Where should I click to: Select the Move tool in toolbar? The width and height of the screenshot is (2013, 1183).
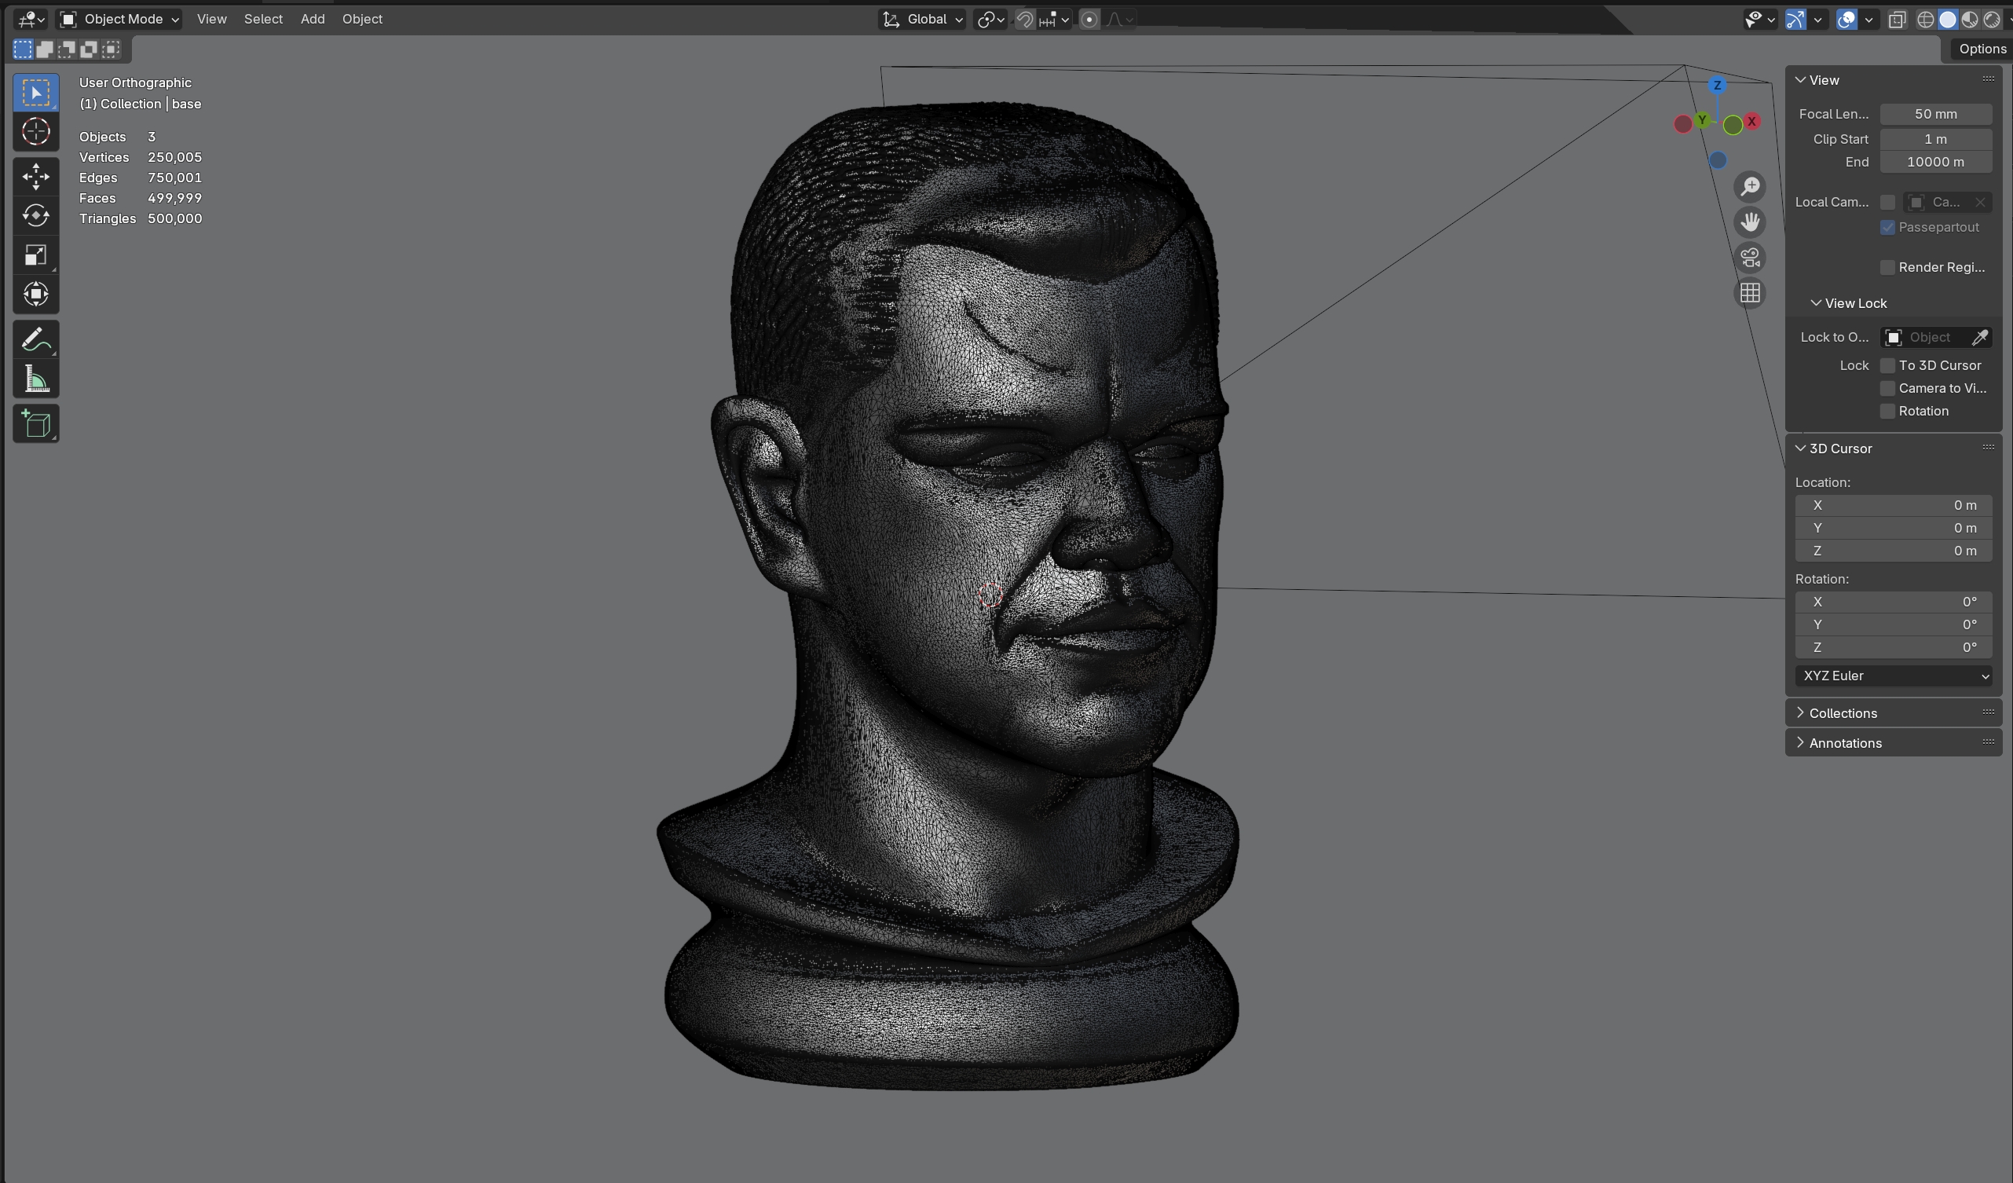[36, 177]
